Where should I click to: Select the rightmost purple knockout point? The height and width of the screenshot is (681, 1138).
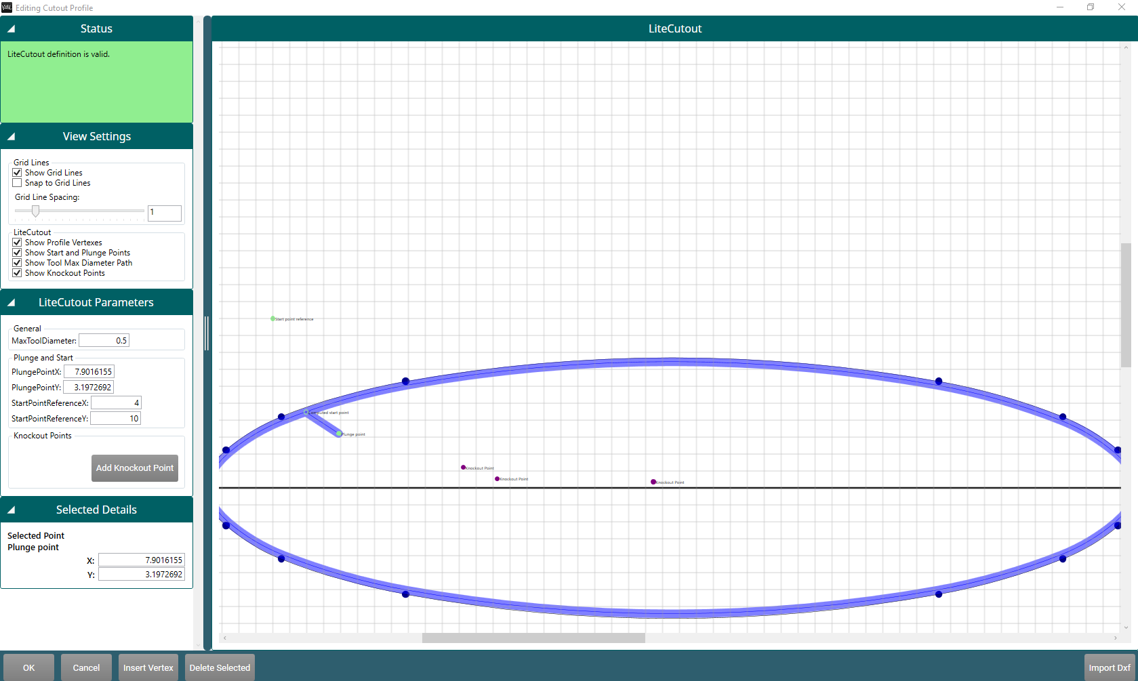coord(653,482)
